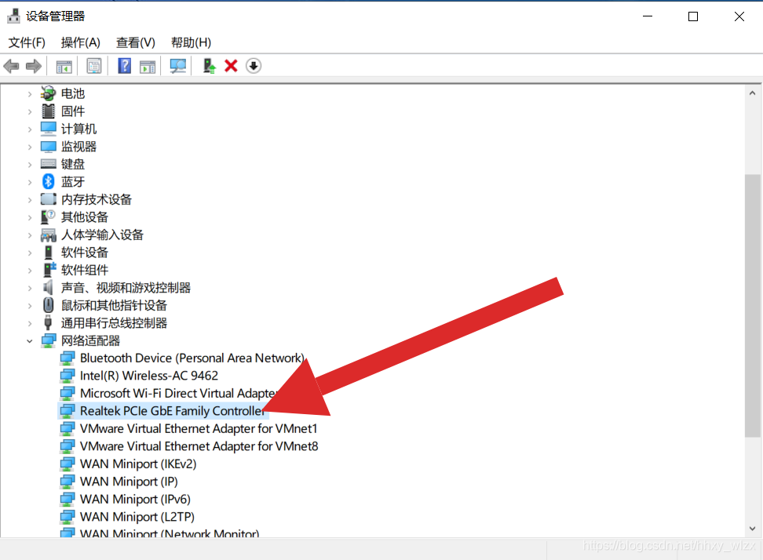
Task: Expand the 其他设备 category chevron
Action: (x=30, y=218)
